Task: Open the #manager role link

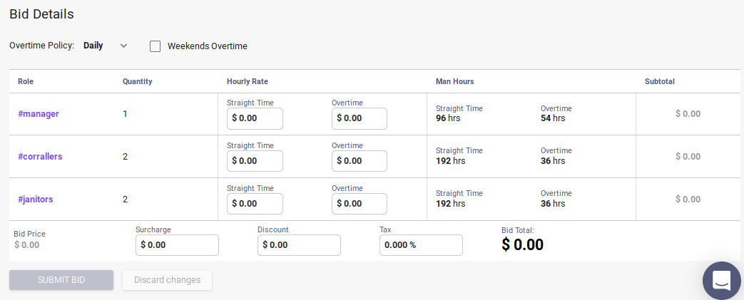Action: coord(39,114)
